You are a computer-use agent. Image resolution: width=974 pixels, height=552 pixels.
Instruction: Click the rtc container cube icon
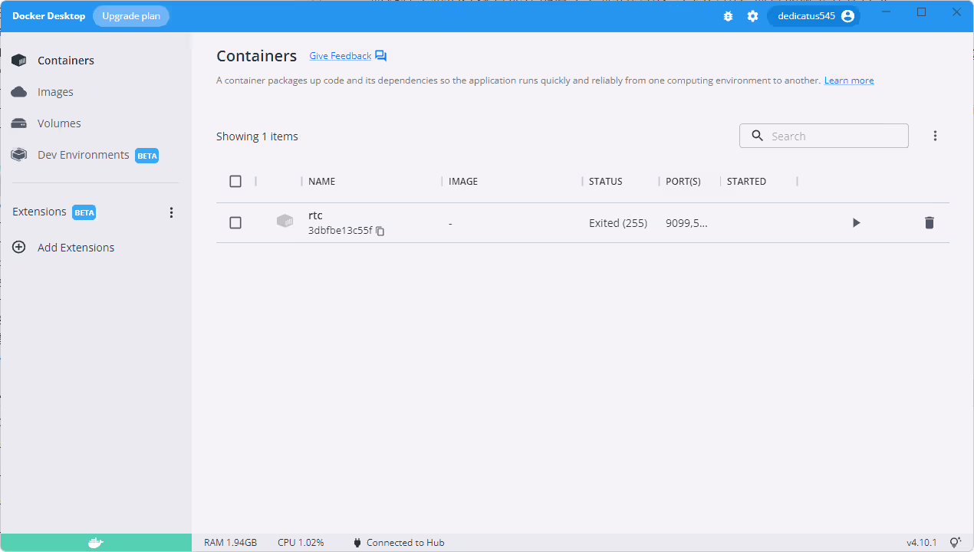pyautogui.click(x=285, y=222)
